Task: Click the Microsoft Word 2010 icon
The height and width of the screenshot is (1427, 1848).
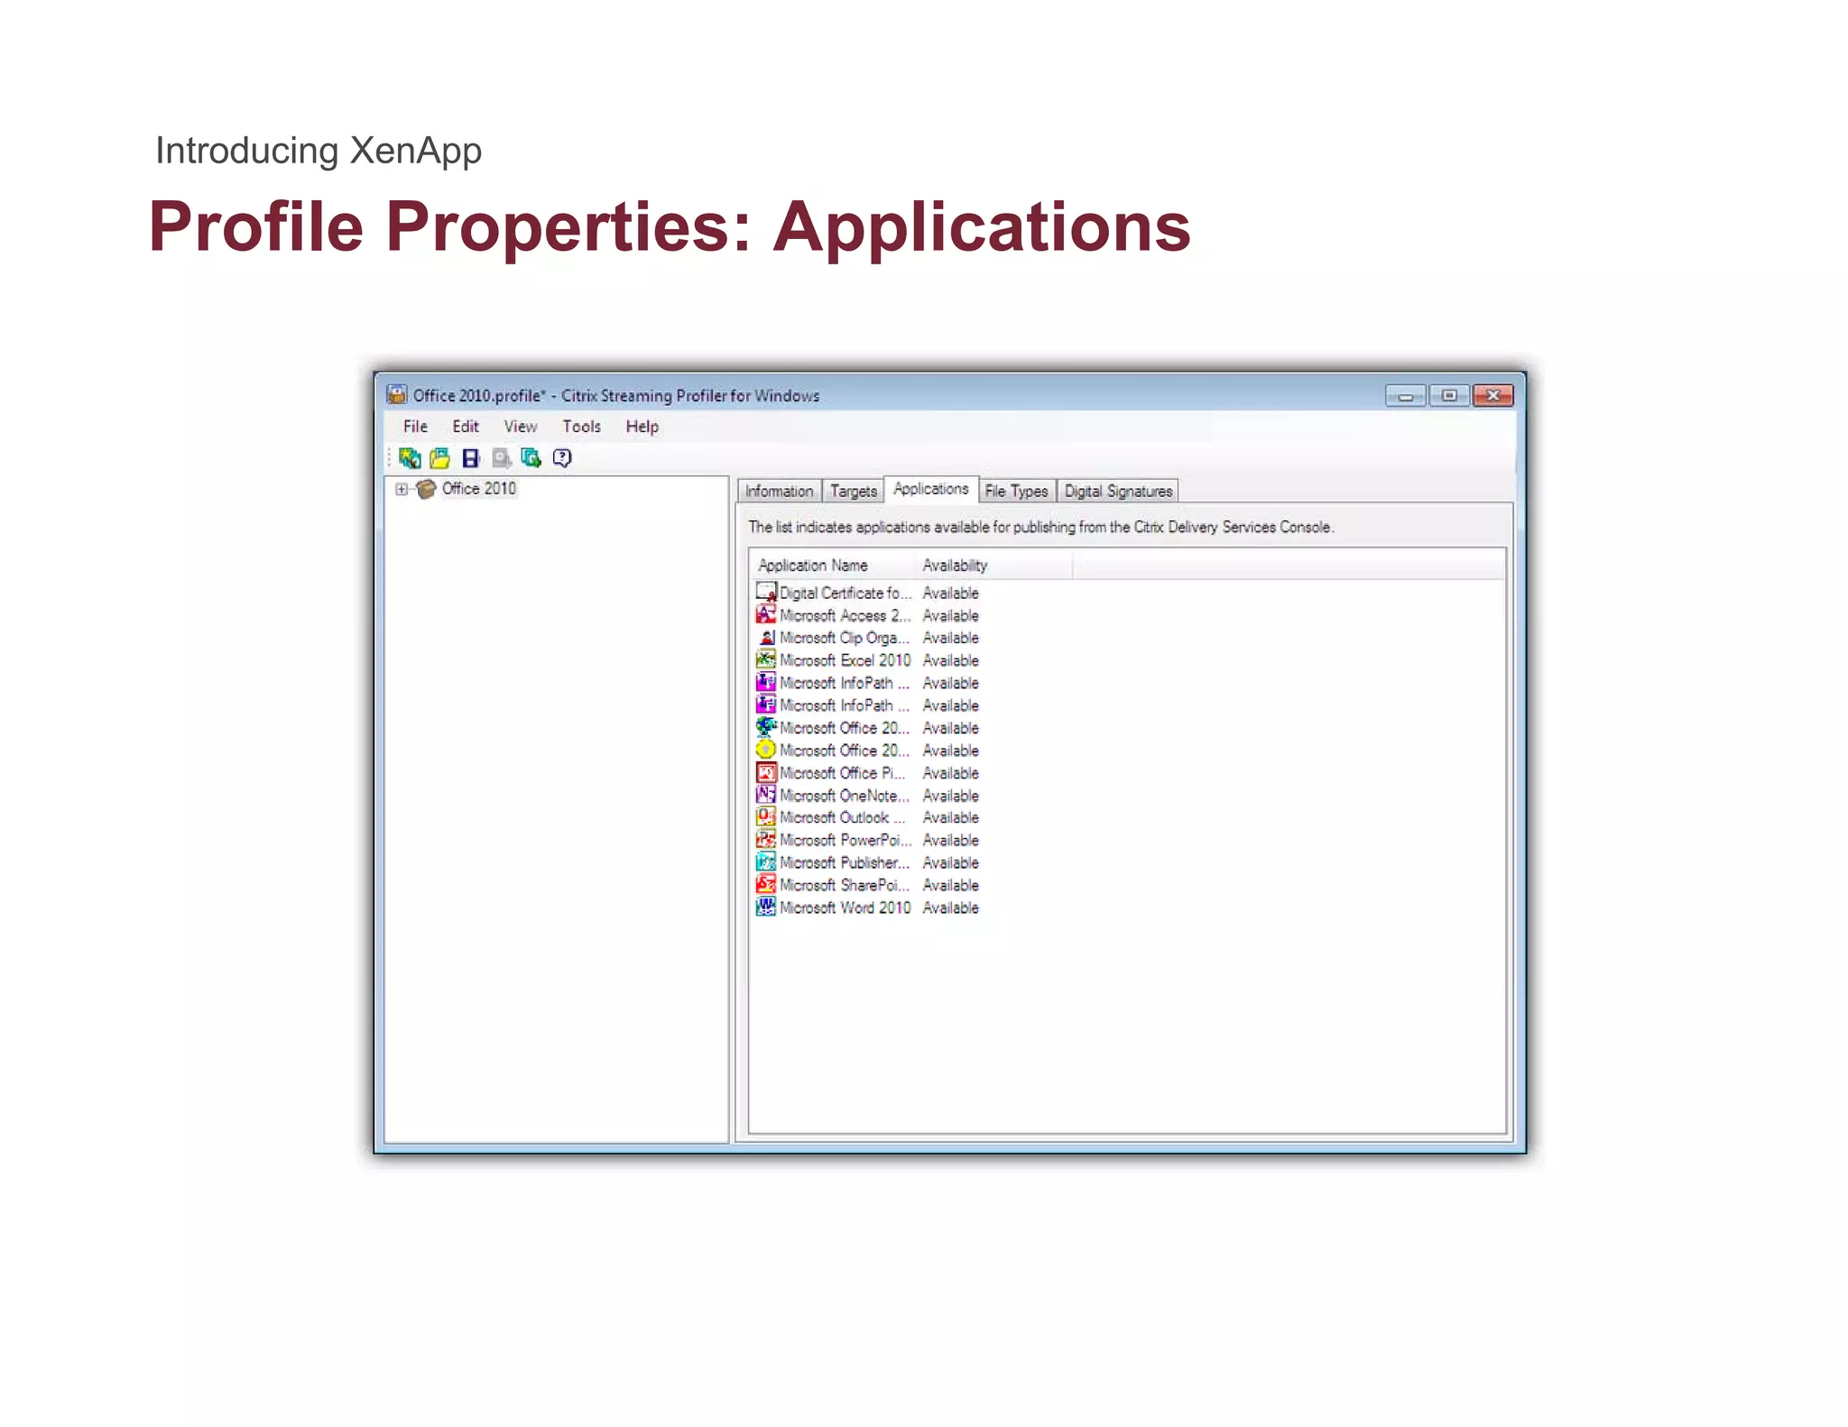Action: [766, 907]
